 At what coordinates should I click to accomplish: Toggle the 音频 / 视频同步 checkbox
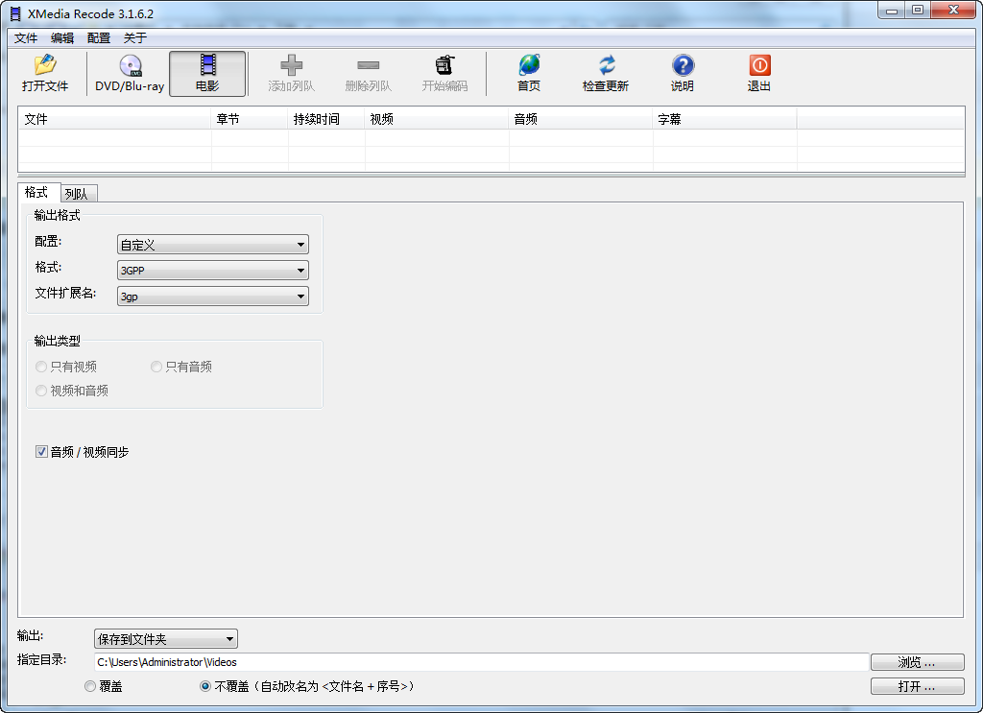tap(41, 452)
